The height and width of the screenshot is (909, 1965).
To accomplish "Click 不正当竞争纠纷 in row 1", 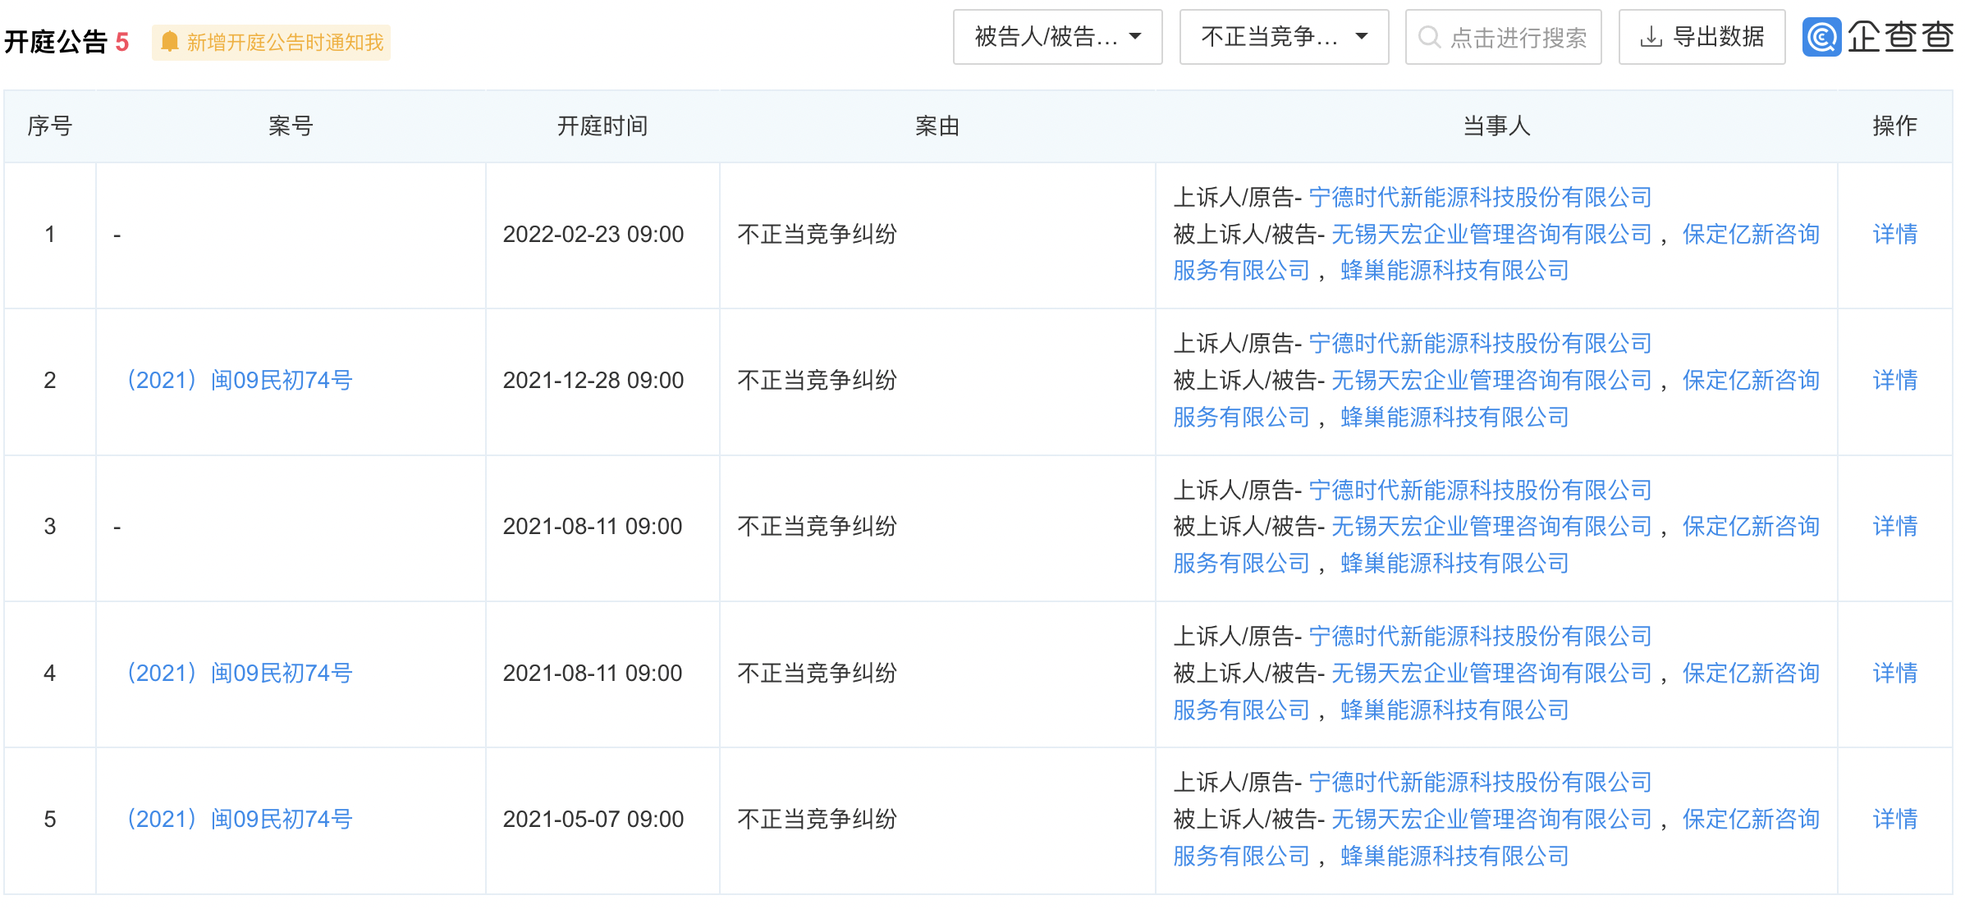I will coord(817,235).
